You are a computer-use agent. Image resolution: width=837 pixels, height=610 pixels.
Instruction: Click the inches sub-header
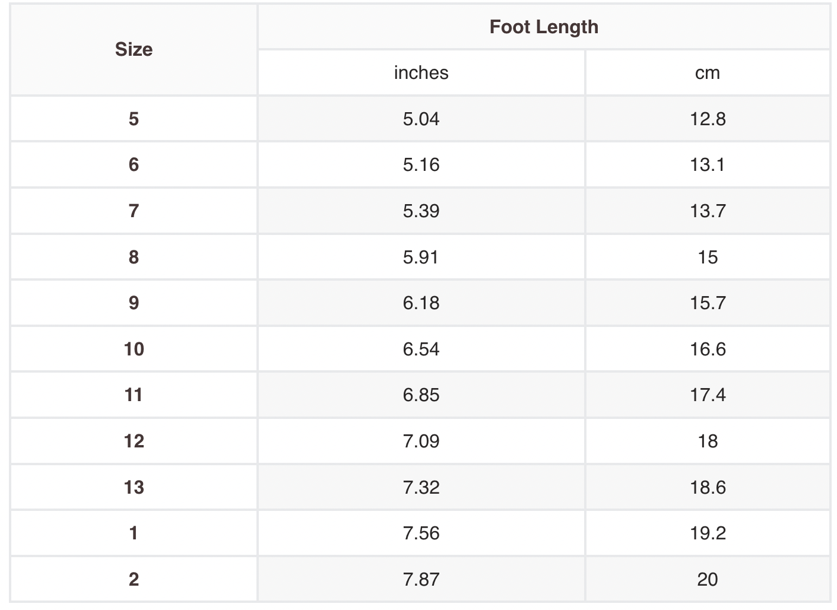click(421, 72)
